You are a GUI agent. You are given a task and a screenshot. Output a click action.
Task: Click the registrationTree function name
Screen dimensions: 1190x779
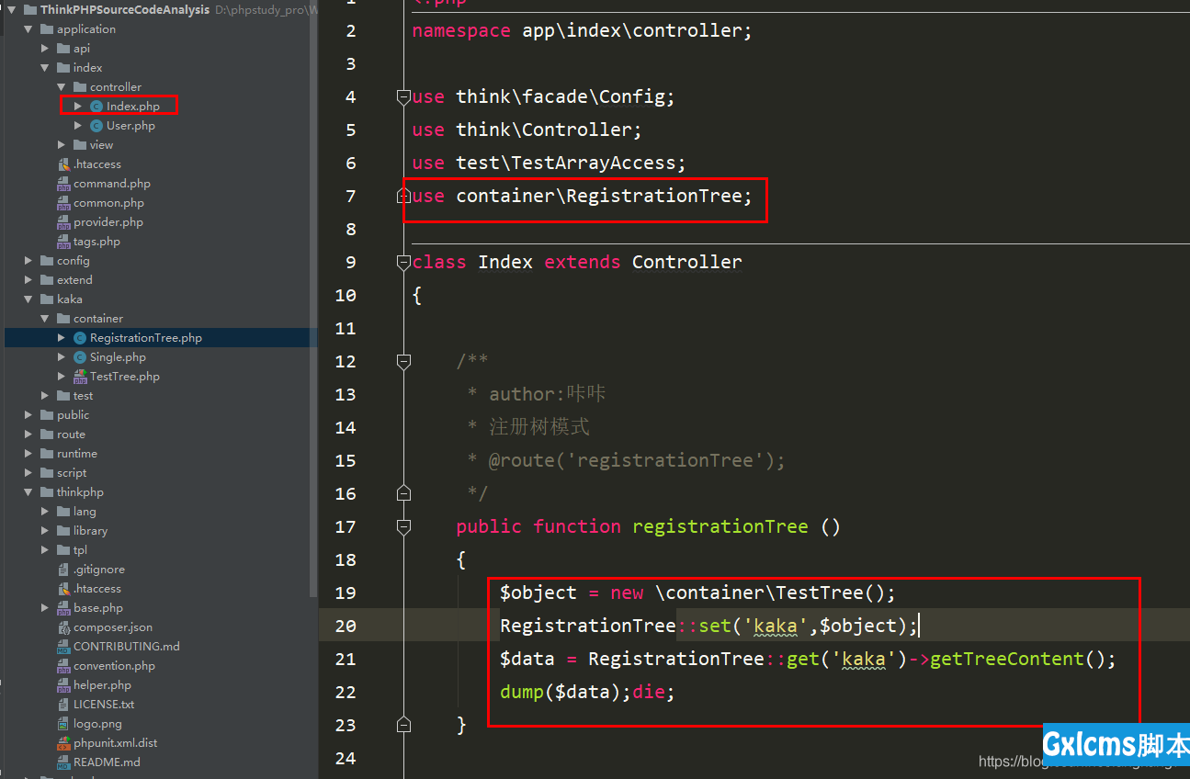pos(720,526)
